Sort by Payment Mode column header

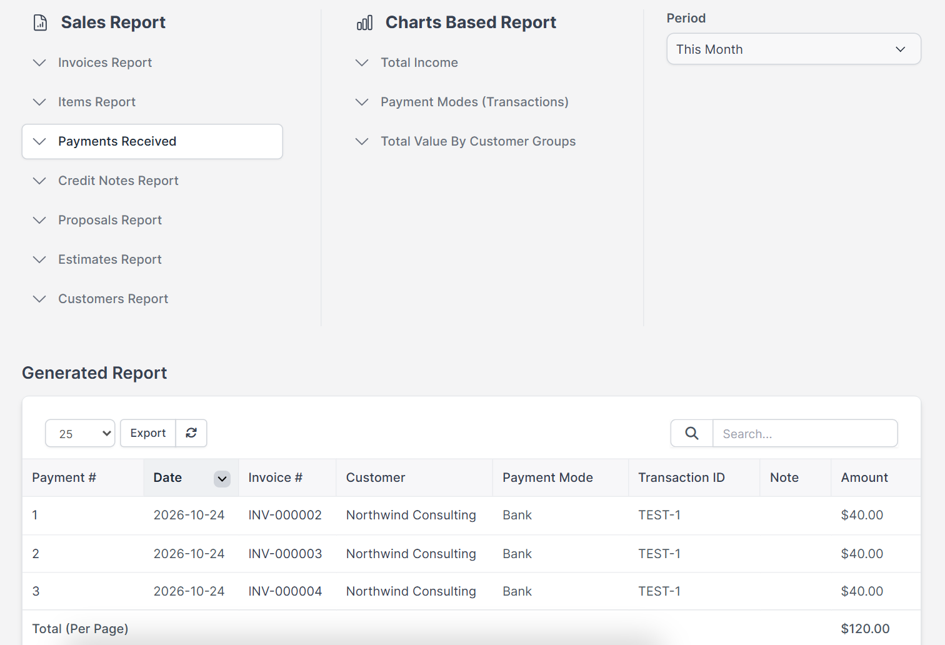click(x=561, y=477)
